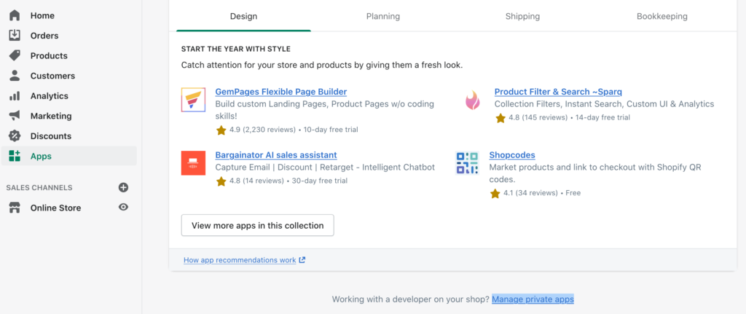This screenshot has height=314, width=746.
Task: Open the GemPages app logo
Action: [193, 99]
